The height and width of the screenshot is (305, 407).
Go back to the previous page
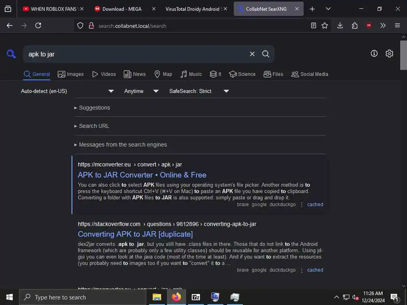10,25
